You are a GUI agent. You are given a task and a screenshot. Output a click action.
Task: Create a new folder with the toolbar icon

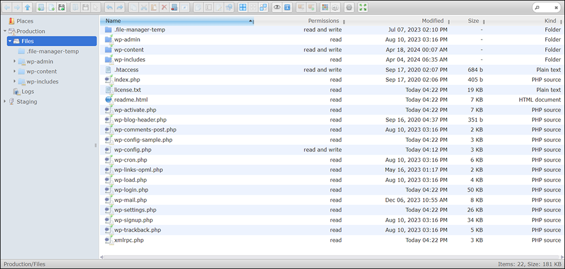coord(41,7)
